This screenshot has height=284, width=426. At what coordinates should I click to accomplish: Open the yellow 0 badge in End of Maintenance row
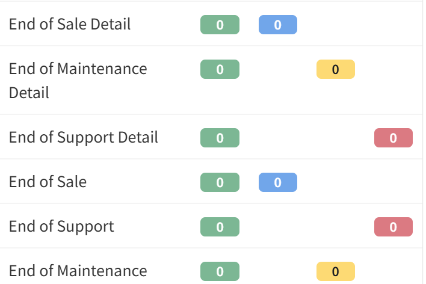click(x=335, y=271)
